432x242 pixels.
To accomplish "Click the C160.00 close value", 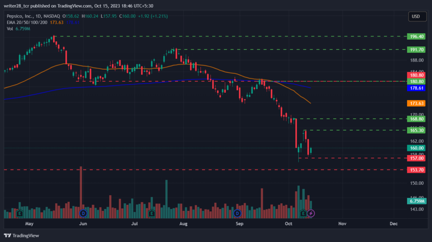I will click(127, 16).
